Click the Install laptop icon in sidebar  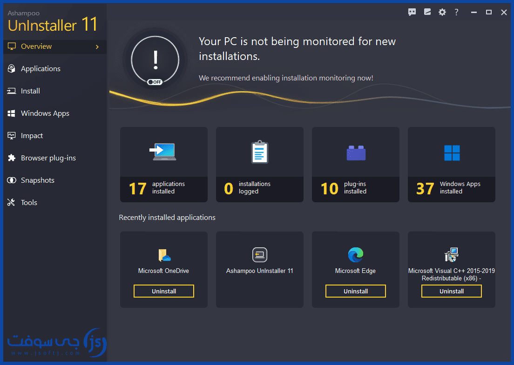(x=12, y=91)
